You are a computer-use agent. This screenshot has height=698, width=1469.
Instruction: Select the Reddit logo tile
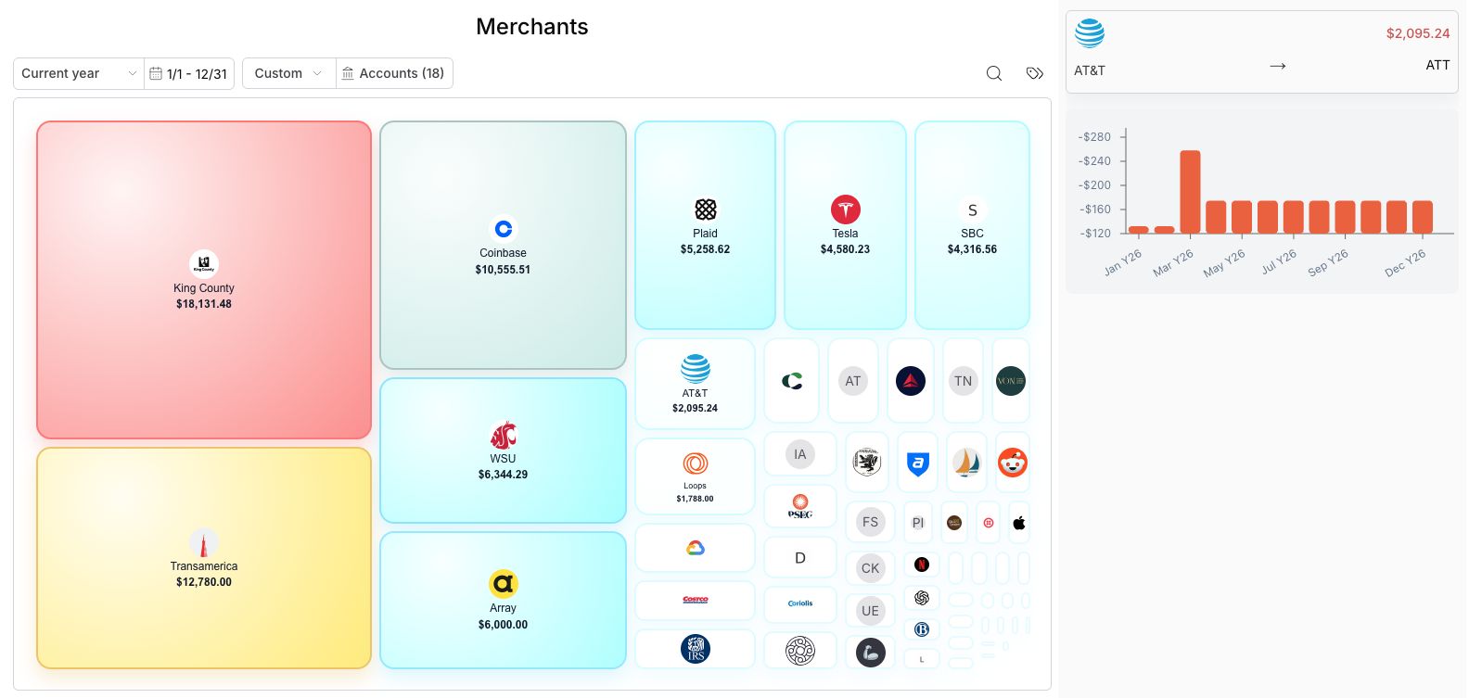click(x=1013, y=463)
